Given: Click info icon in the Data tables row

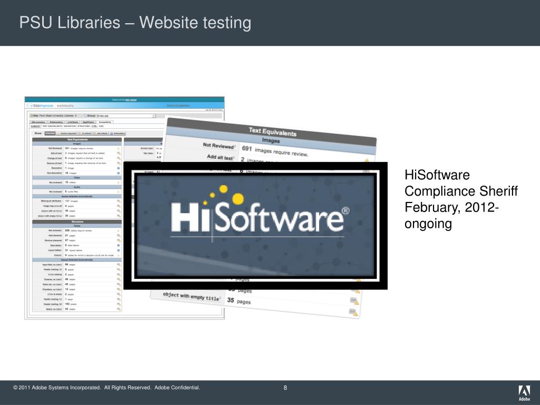Looking at the screenshot, I should point(119,246).
